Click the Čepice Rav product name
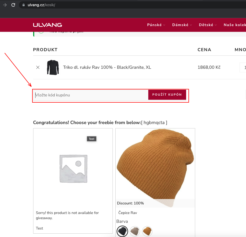246x237 pixels. point(128,213)
